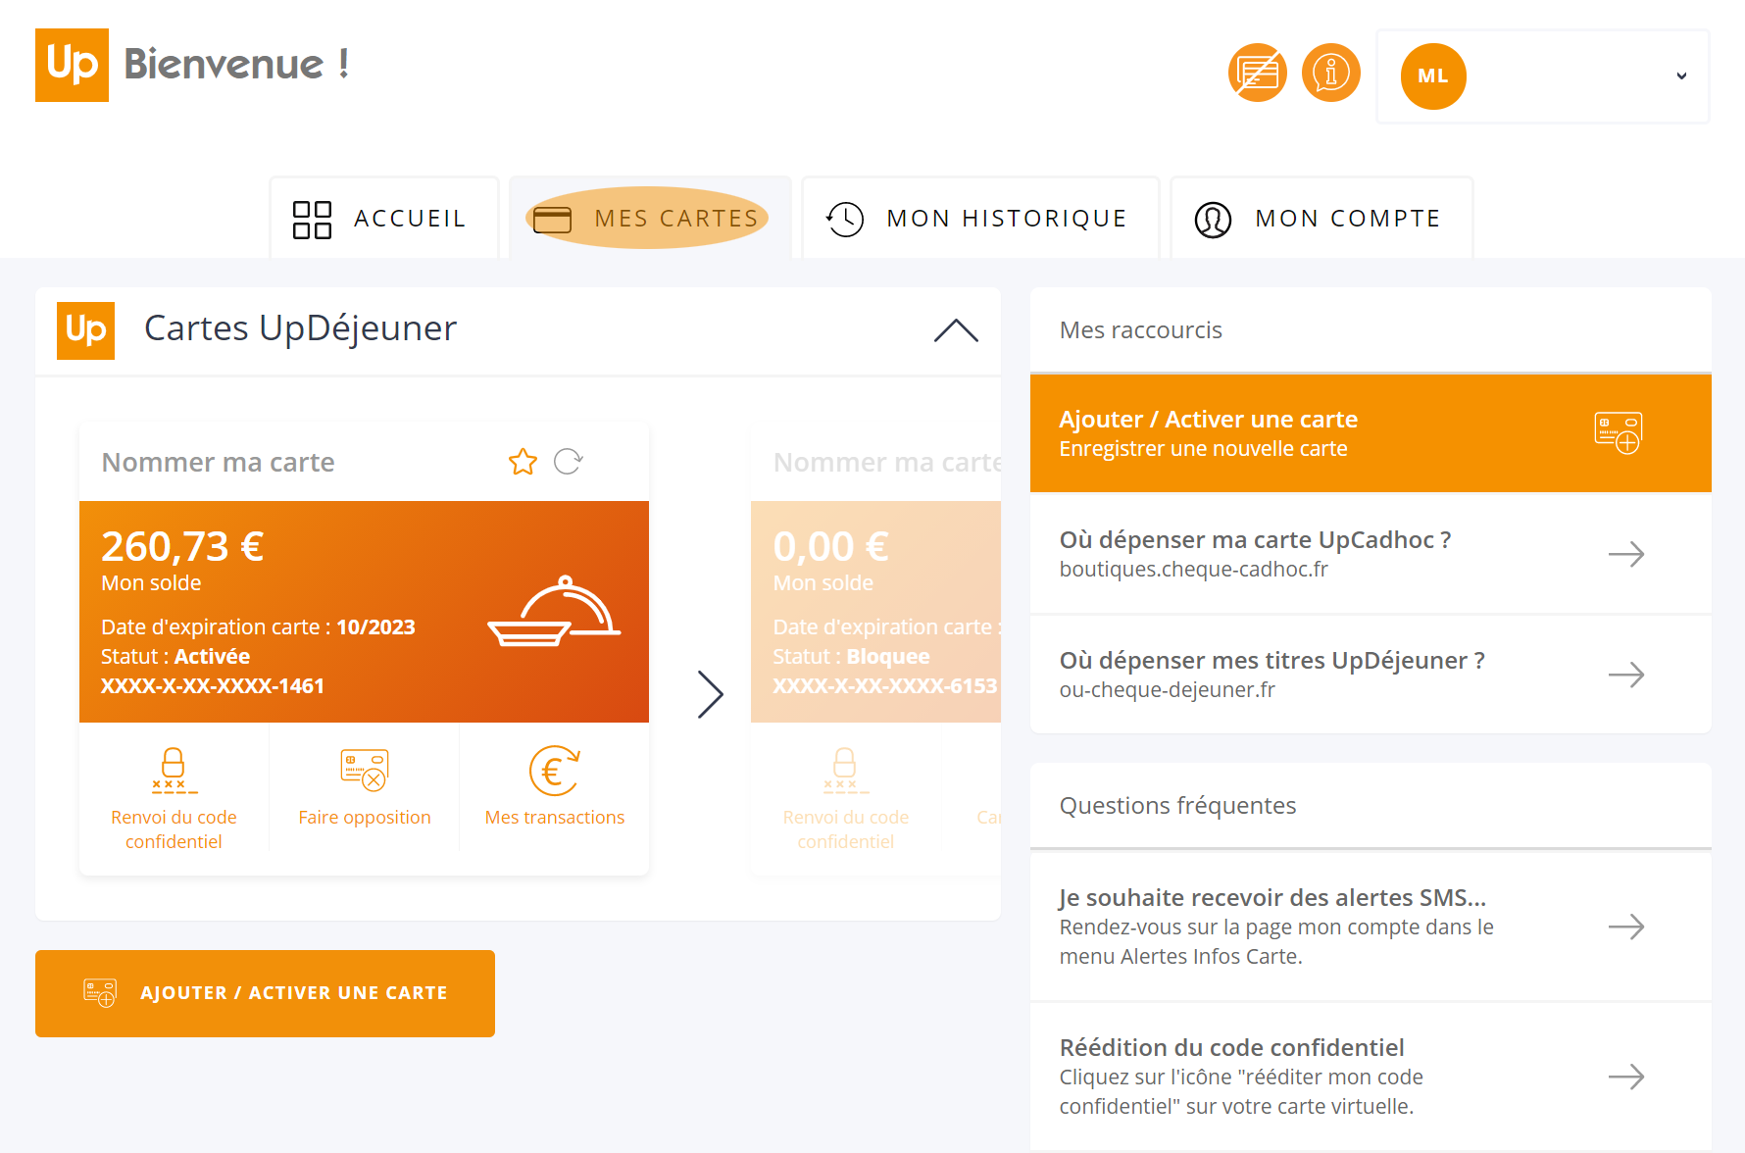Image resolution: width=1745 pixels, height=1153 pixels.
Task: Expand the user account dropdown arrow
Action: (1681, 76)
